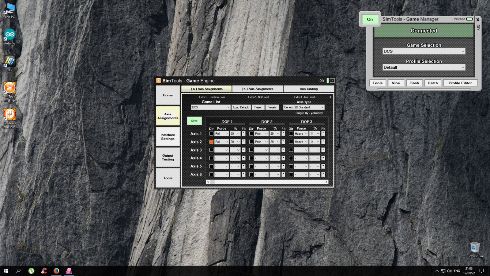Click scrollbar left arrow in axis grid
Image resolution: width=490 pixels, height=276 pixels.
click(x=208, y=182)
